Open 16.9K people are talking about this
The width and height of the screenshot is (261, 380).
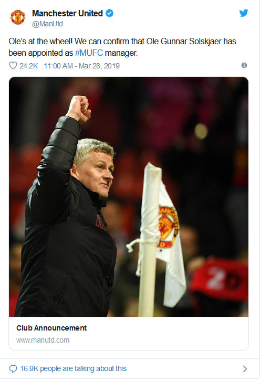coord(74,368)
